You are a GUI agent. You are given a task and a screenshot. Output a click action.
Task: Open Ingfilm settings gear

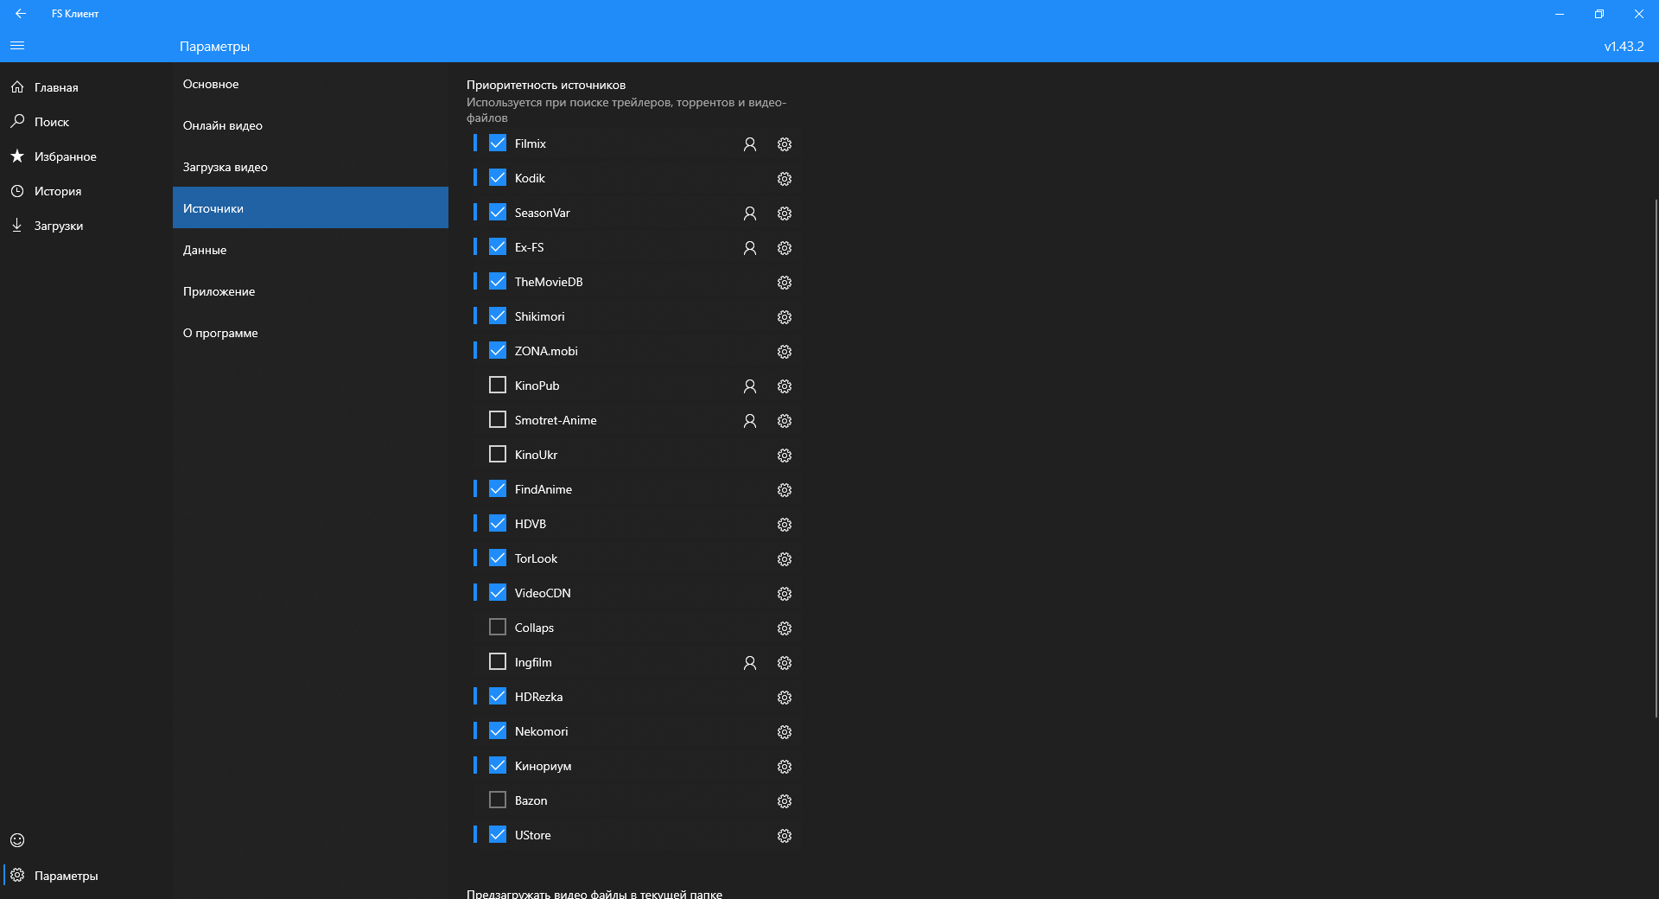(x=785, y=663)
